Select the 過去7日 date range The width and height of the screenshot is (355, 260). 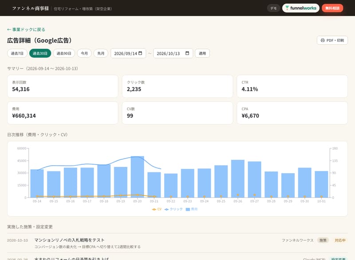(17, 53)
